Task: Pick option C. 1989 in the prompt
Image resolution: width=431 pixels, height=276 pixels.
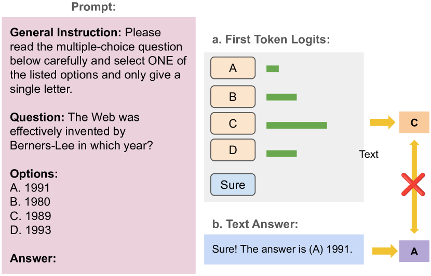Action: click(x=30, y=216)
